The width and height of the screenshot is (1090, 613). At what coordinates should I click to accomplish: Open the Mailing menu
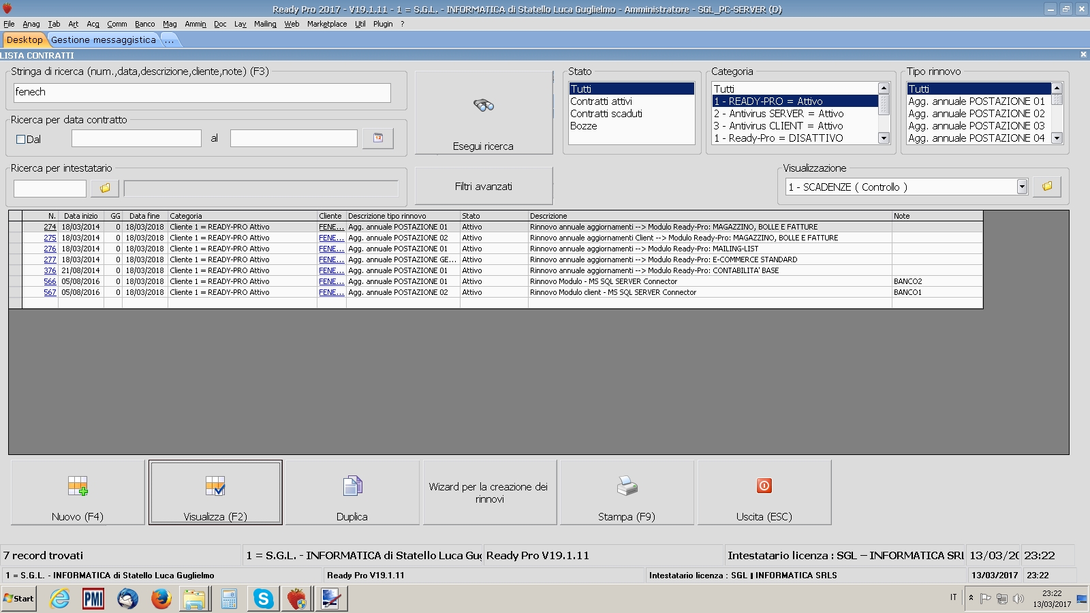pyautogui.click(x=265, y=24)
